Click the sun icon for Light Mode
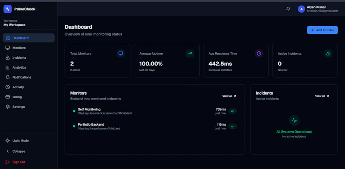This screenshot has width=345, height=169. click(x=8, y=141)
